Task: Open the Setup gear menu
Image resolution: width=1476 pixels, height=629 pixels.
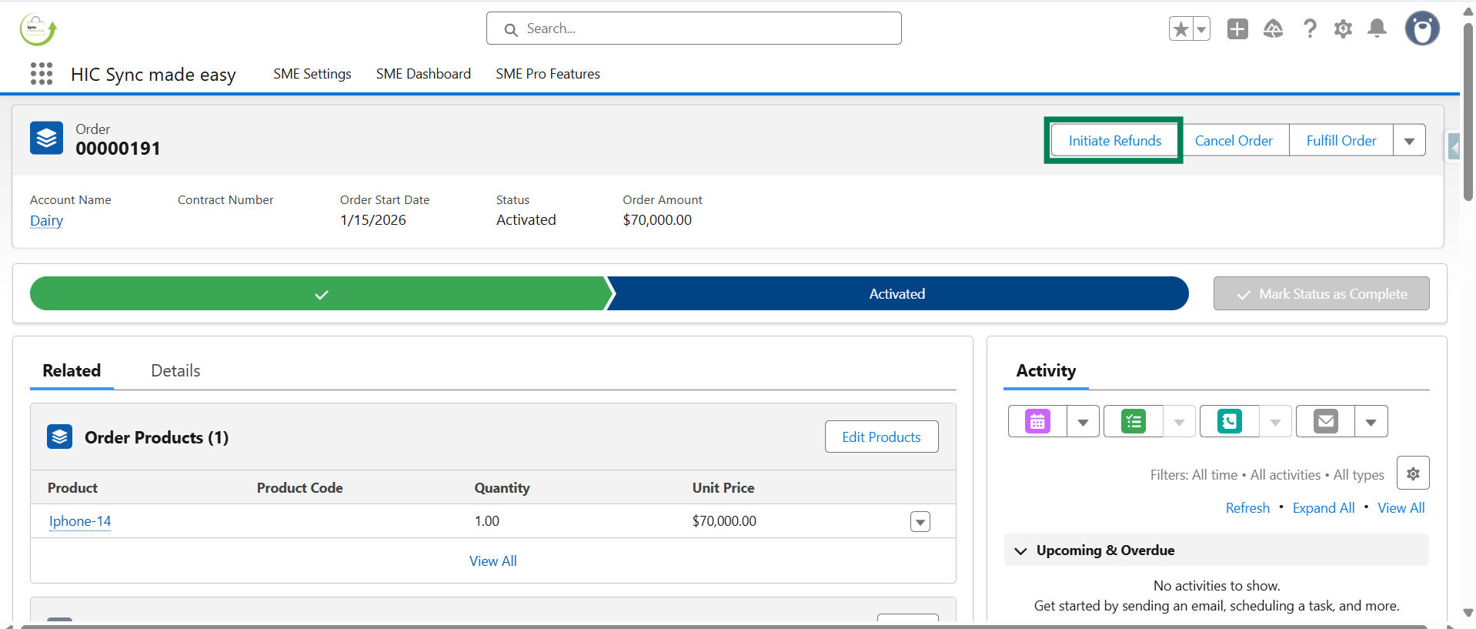Action: 1343,29
